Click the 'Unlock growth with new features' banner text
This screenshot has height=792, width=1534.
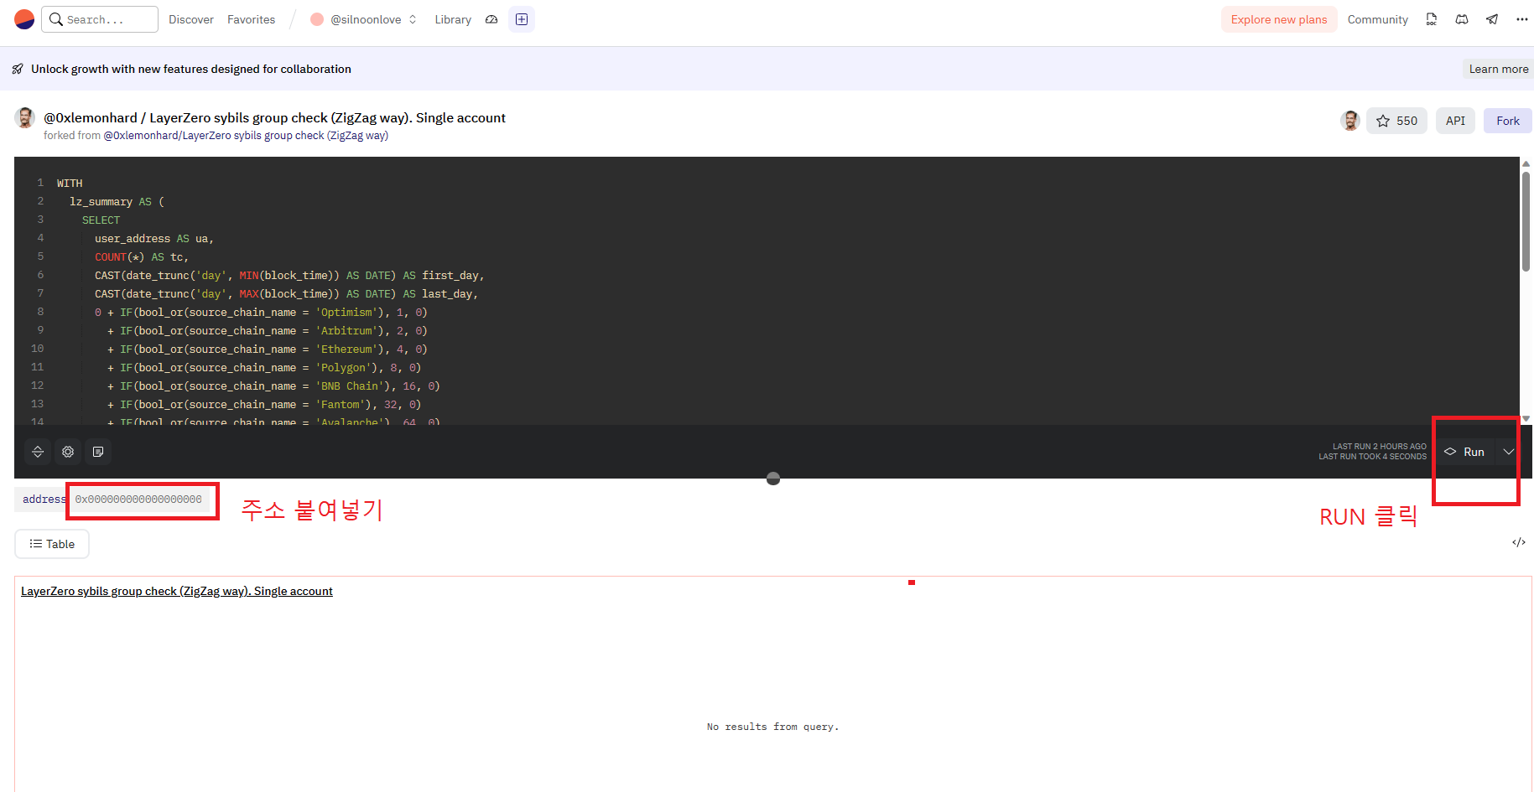(x=191, y=69)
